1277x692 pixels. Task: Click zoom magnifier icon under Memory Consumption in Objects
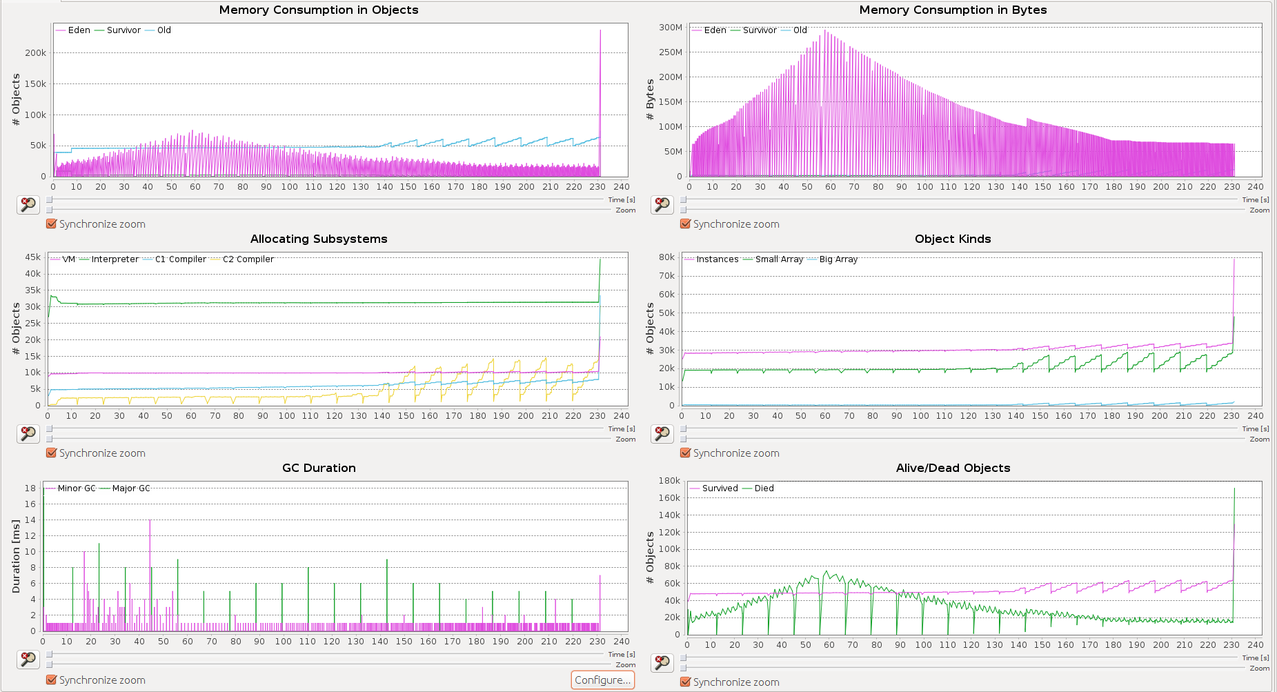click(x=28, y=205)
